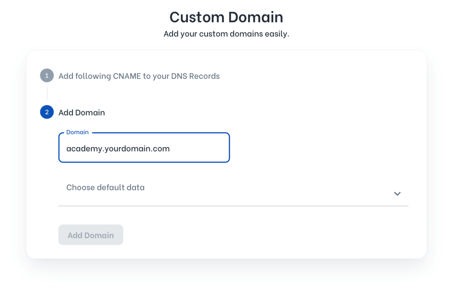The height and width of the screenshot is (301, 464).
Task: Click the underline beneath the default data dropdown
Action: tap(233, 206)
